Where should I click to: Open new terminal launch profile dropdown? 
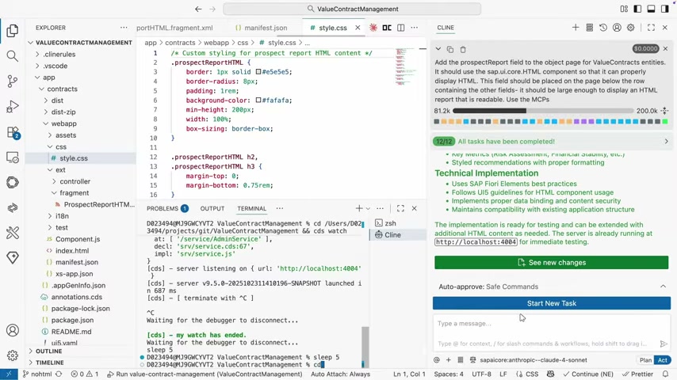(x=368, y=208)
